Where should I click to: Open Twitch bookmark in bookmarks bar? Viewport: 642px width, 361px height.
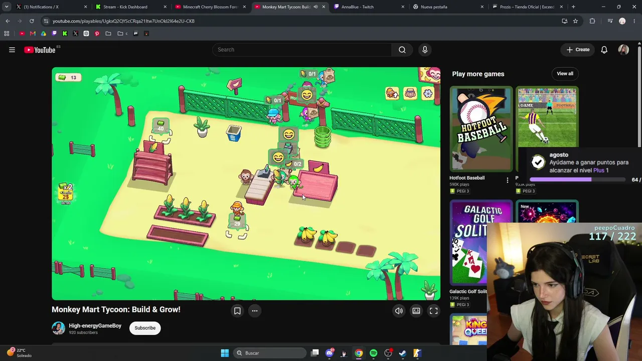(54, 34)
